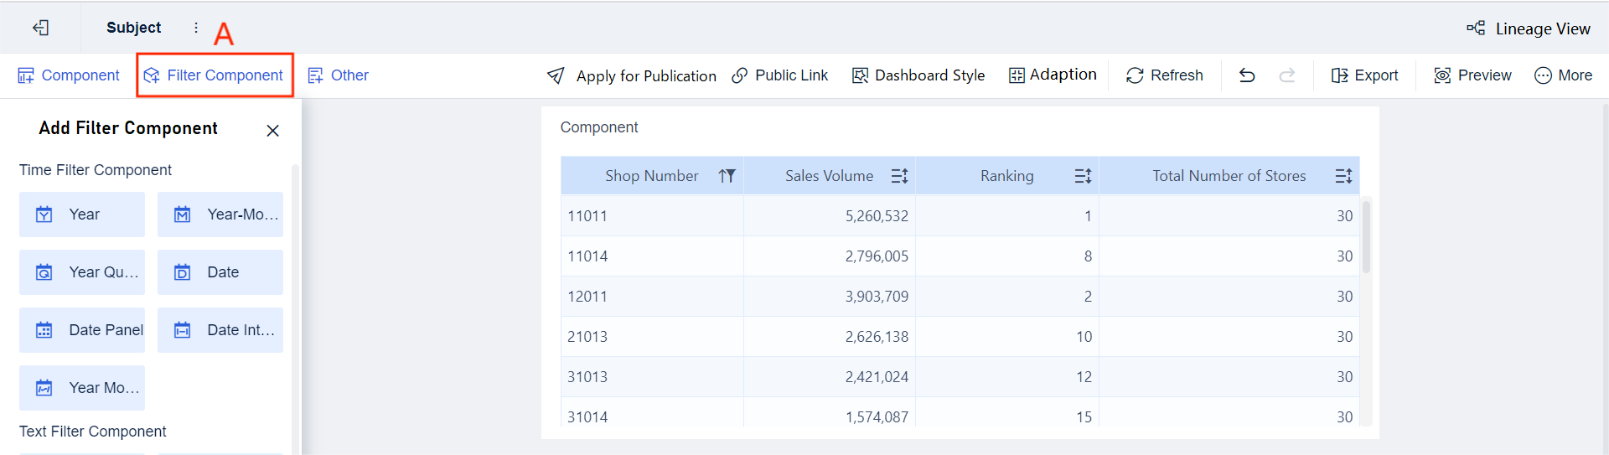Switch to the Component tab
The image size is (1609, 455).
point(69,75)
